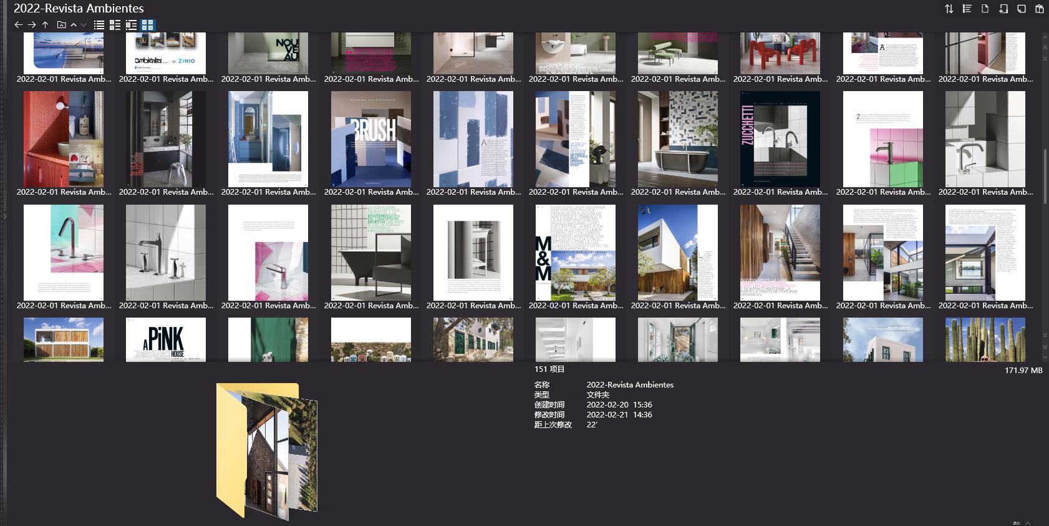Open the red tiled bathroom thumbnail
This screenshot has height=526, width=1049.
[64, 139]
